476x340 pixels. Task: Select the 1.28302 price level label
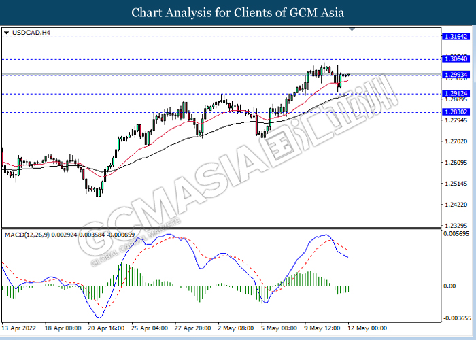(456, 112)
